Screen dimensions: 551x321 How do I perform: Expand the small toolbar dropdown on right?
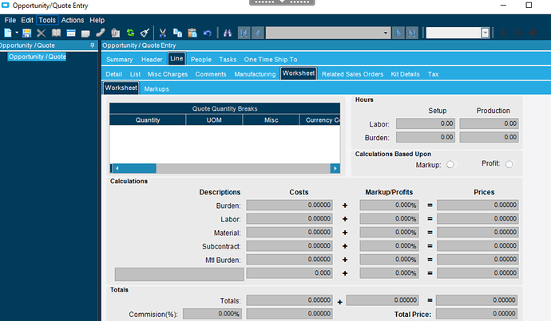486,33
